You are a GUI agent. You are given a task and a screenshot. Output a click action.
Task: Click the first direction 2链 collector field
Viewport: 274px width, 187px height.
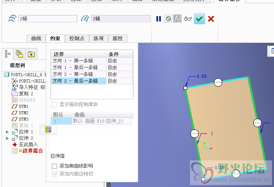tap(48, 19)
